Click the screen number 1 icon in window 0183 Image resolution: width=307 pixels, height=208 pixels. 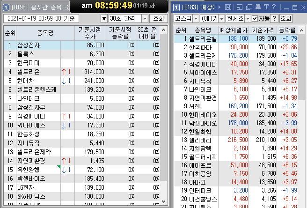click(x=176, y=7)
